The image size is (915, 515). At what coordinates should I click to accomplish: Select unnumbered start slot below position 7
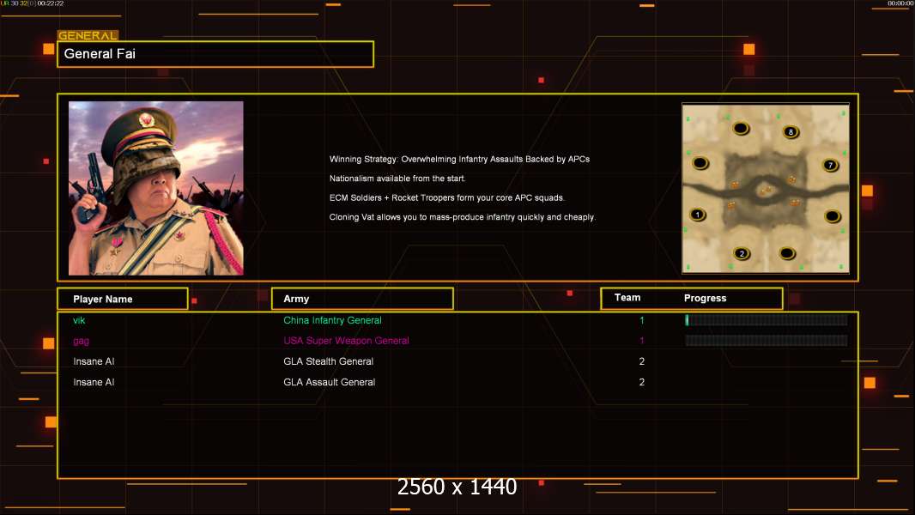coord(832,217)
